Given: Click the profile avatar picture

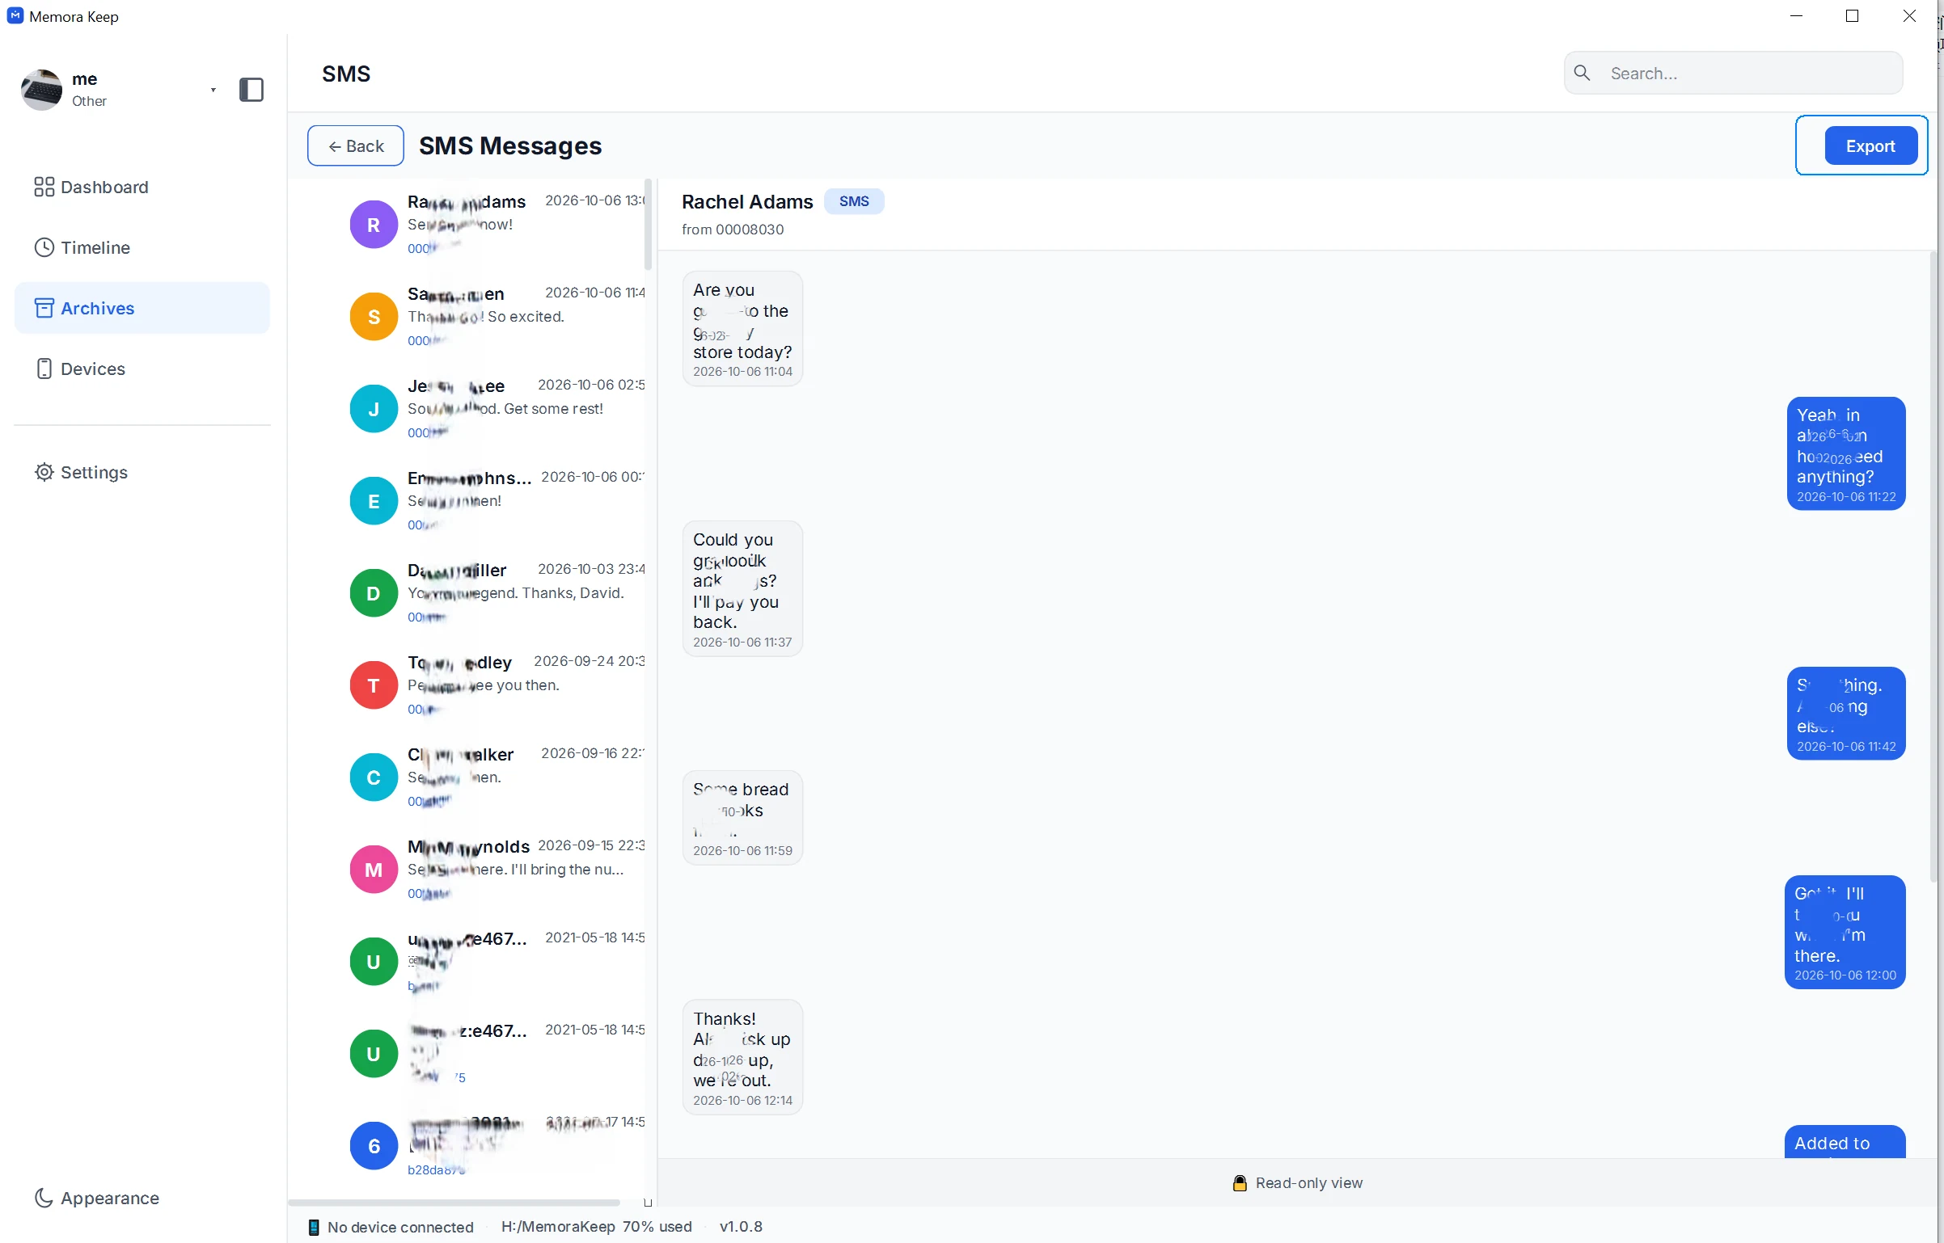Looking at the screenshot, I should coord(42,89).
